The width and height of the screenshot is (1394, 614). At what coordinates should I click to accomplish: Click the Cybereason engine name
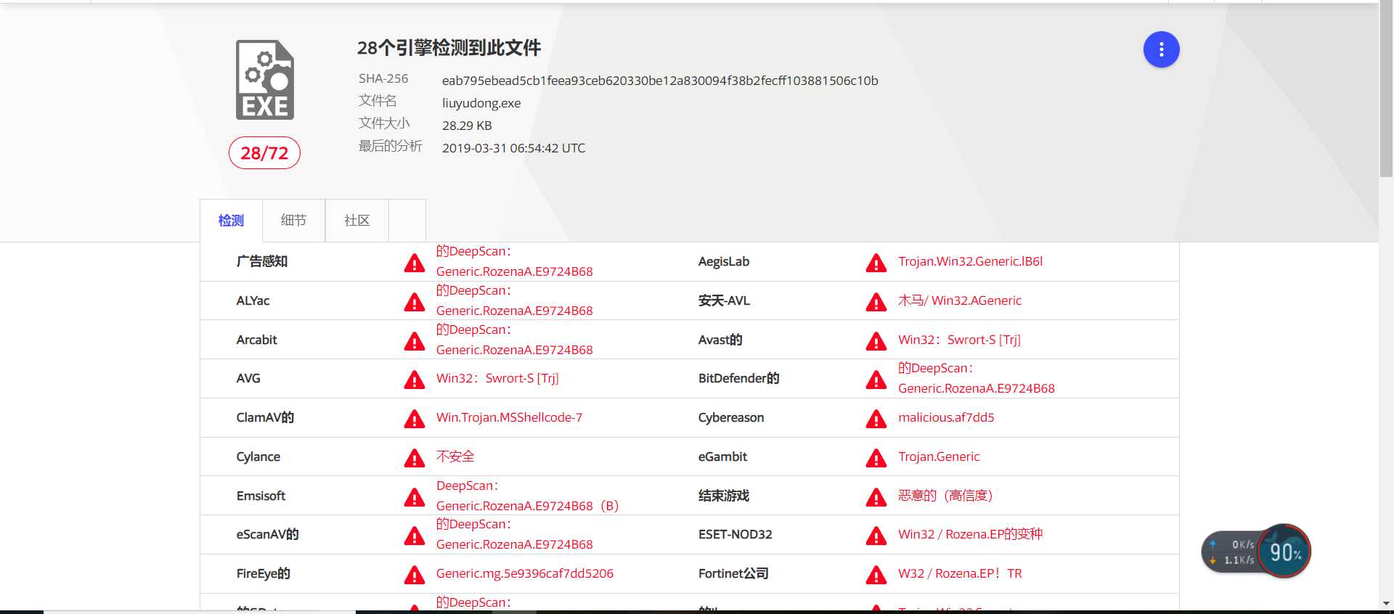coord(730,417)
